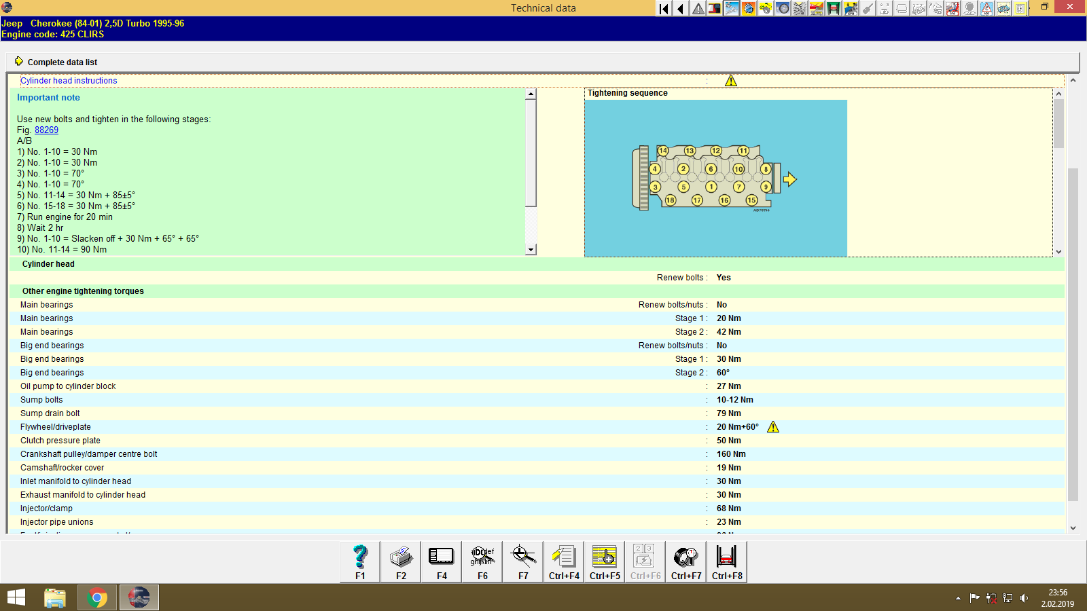This screenshot has width=1087, height=611.
Task: Click the warning icon next to Cylinder head instructions
Action: click(x=731, y=80)
